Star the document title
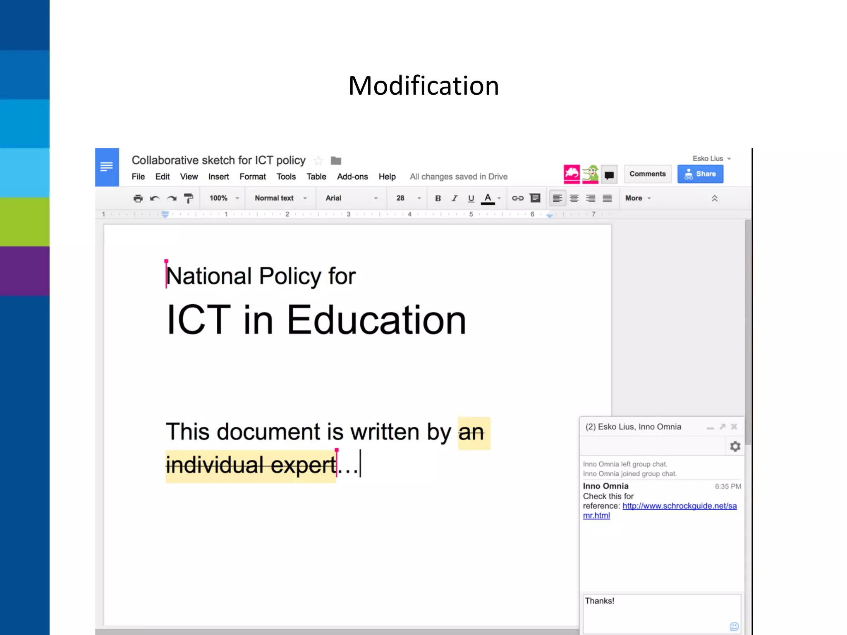The height and width of the screenshot is (635, 847). tap(318, 160)
